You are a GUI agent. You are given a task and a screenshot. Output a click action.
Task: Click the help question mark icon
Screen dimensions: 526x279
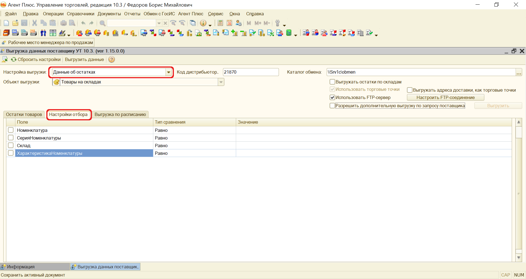[x=112, y=60]
